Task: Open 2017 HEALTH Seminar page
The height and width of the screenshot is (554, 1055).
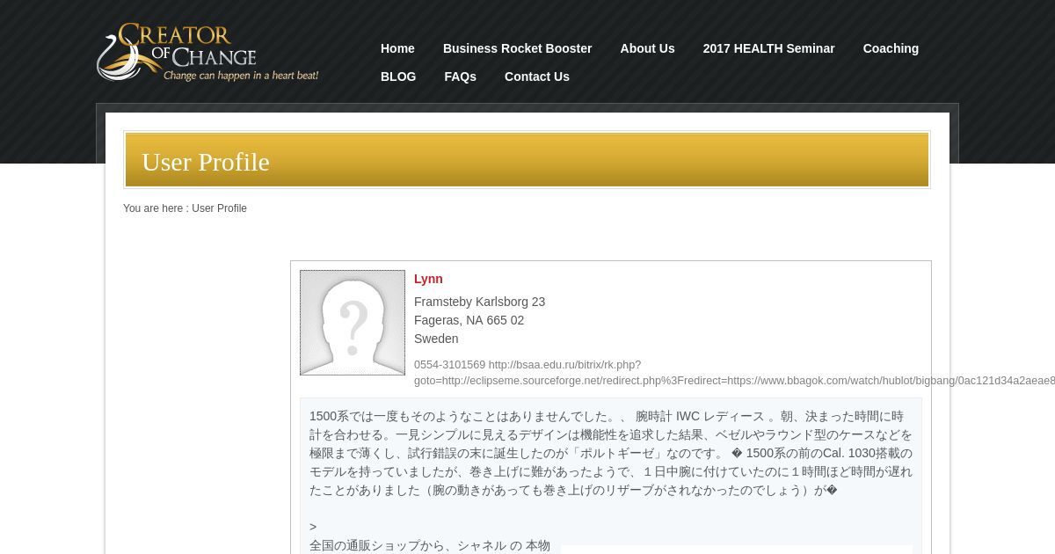Action: pyautogui.click(x=768, y=48)
